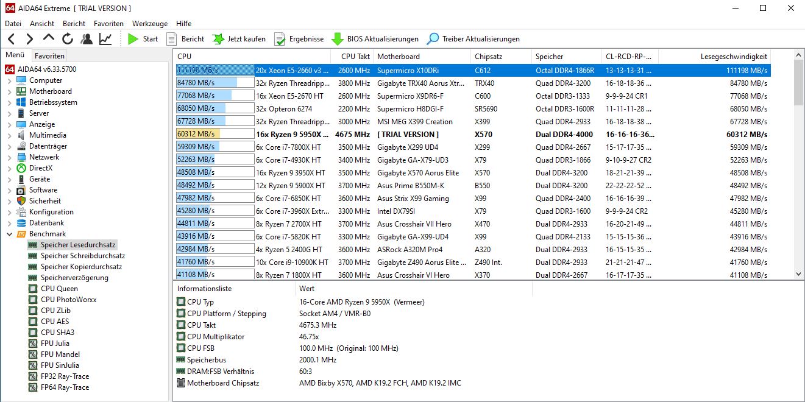Click Jetzt kaufen toolbar button
This screenshot has width=805, height=402.
pos(239,39)
